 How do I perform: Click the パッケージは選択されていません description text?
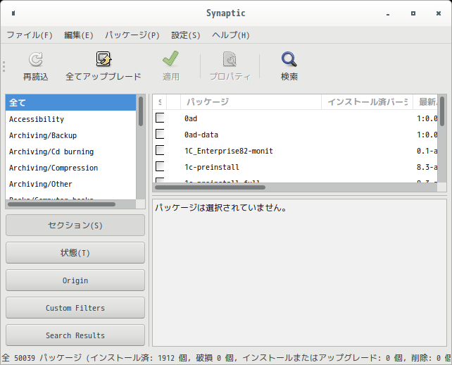pos(221,207)
